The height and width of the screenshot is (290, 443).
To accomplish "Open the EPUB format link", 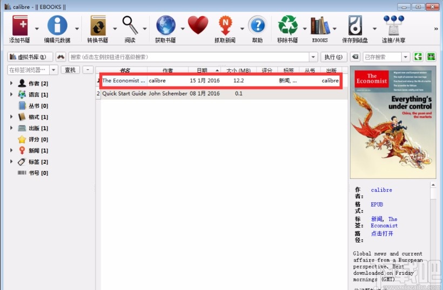I will 377,204.
